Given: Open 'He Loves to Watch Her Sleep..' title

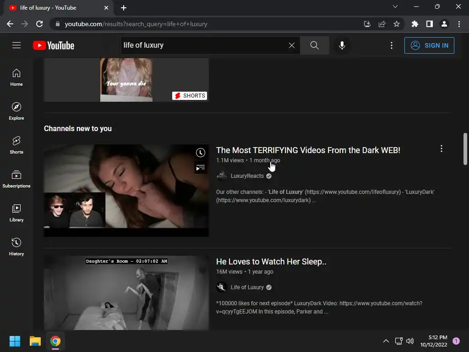Looking at the screenshot, I should 271,262.
